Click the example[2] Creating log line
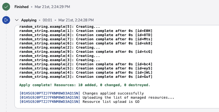Viewport: 219px width, 112px height. click(59, 47)
